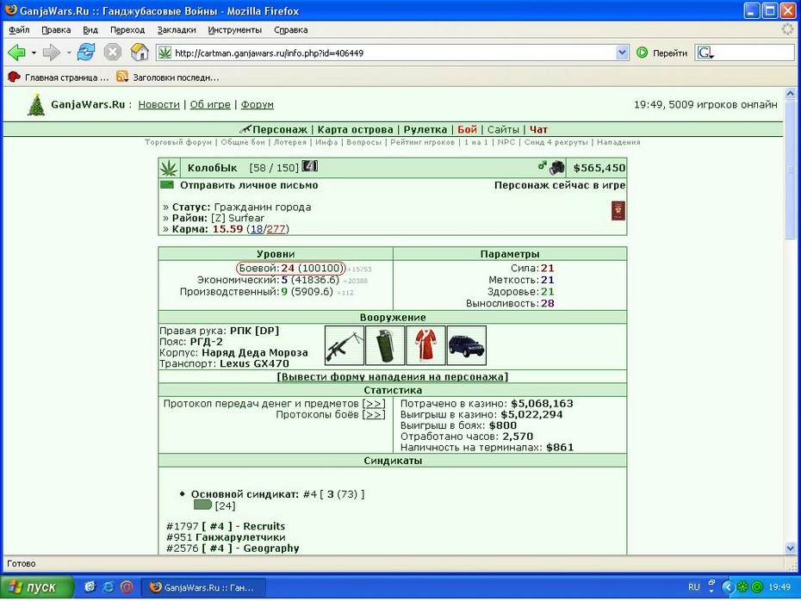Expand the address bar URL dropdown
Viewport: 801px width, 601px height.
coord(622,53)
